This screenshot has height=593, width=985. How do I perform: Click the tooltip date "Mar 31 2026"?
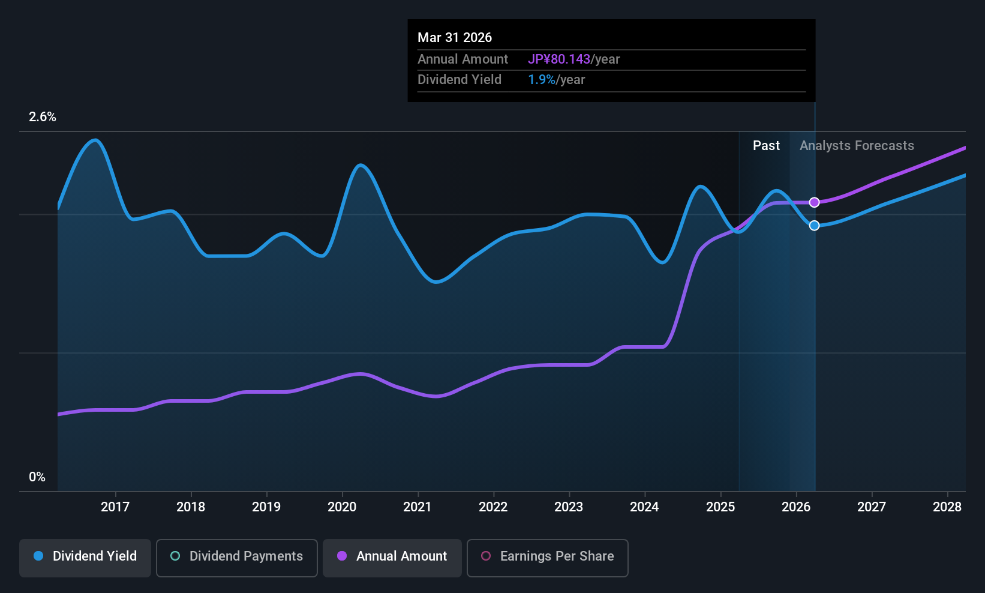[455, 38]
